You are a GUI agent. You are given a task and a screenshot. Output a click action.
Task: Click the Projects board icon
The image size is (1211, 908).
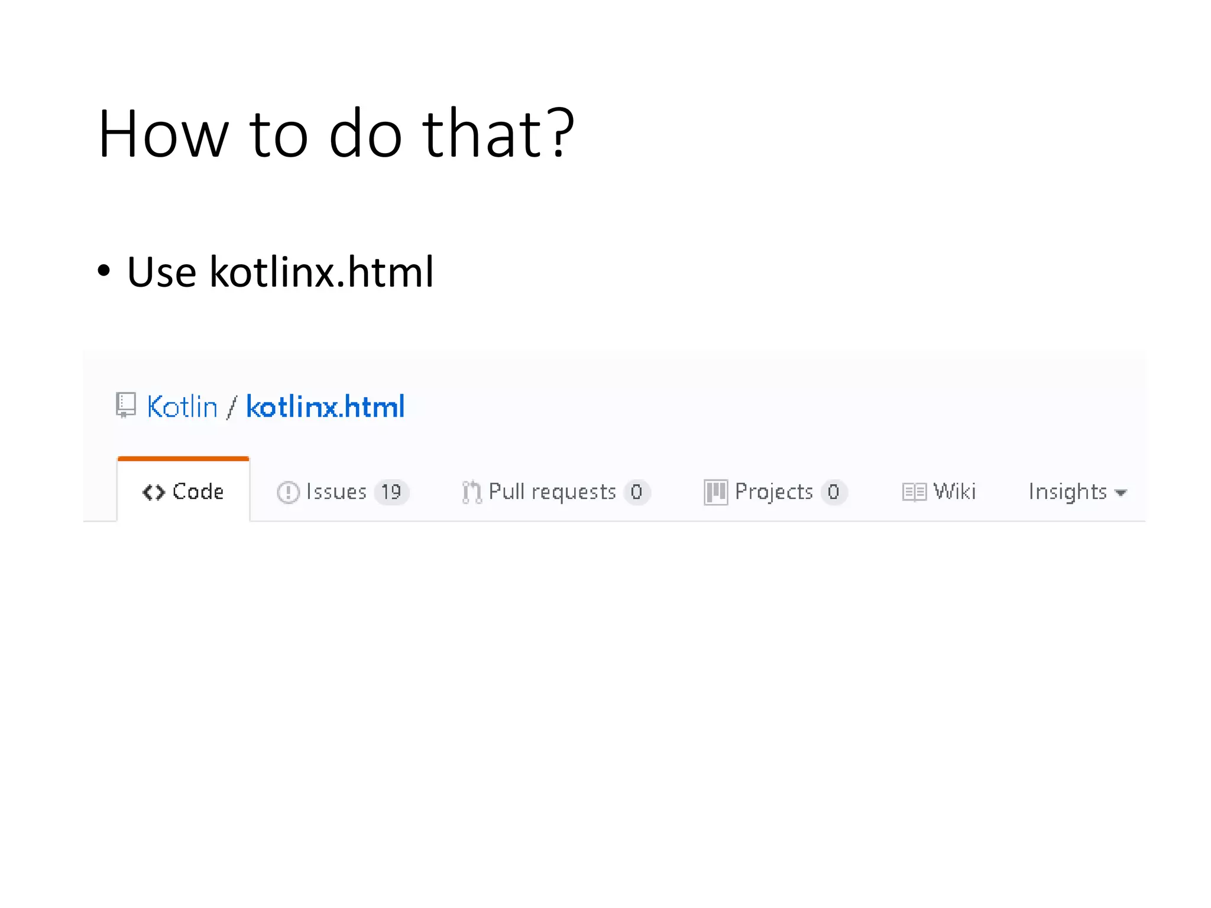tap(715, 492)
